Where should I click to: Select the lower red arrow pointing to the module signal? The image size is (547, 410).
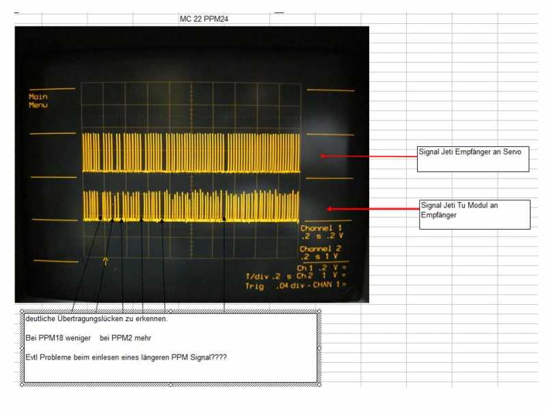[x=373, y=209]
